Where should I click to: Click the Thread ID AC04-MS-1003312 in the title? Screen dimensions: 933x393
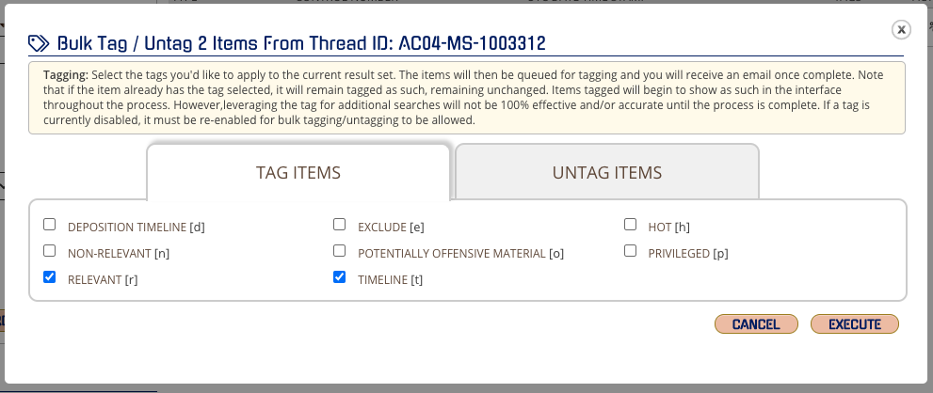pos(473,43)
